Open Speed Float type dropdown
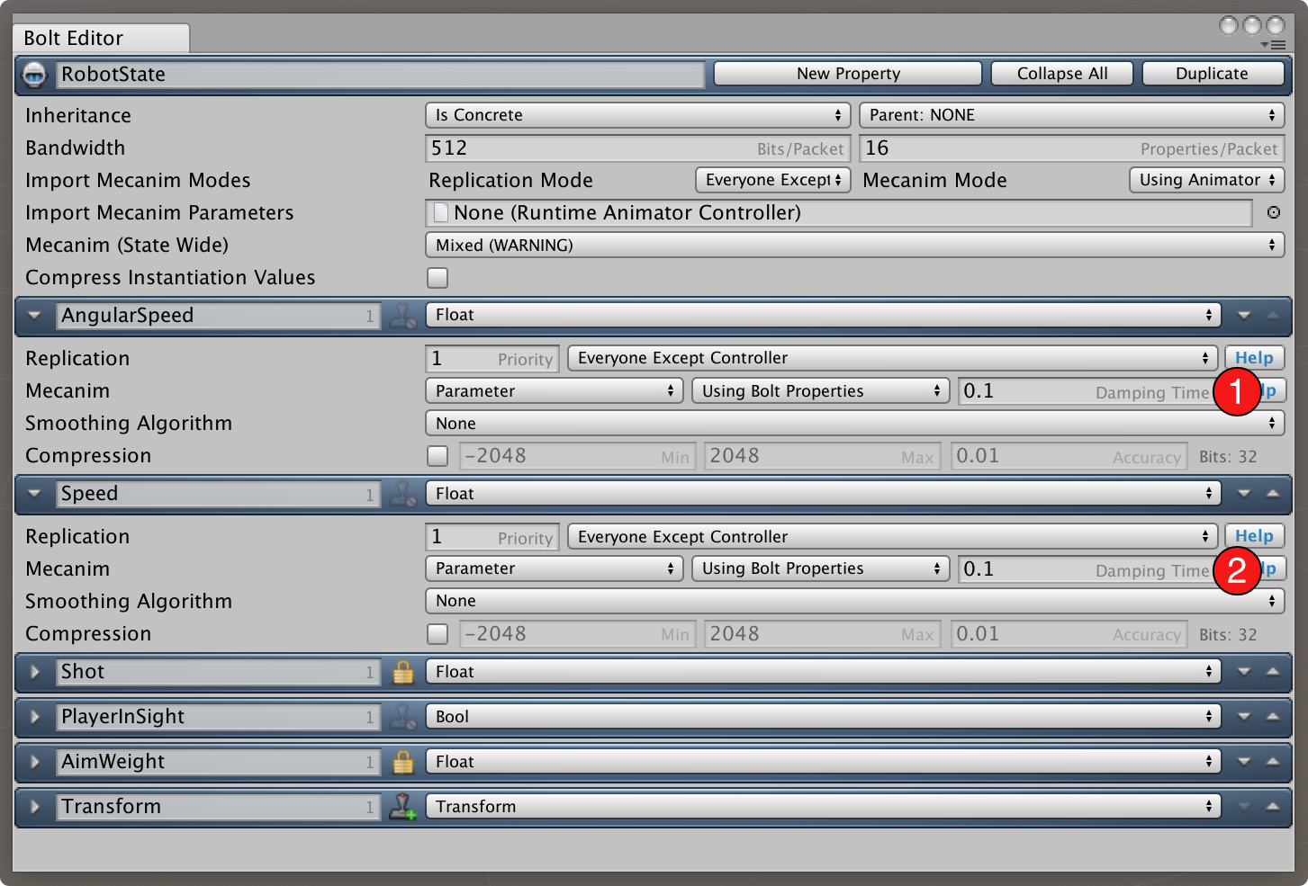 823,493
